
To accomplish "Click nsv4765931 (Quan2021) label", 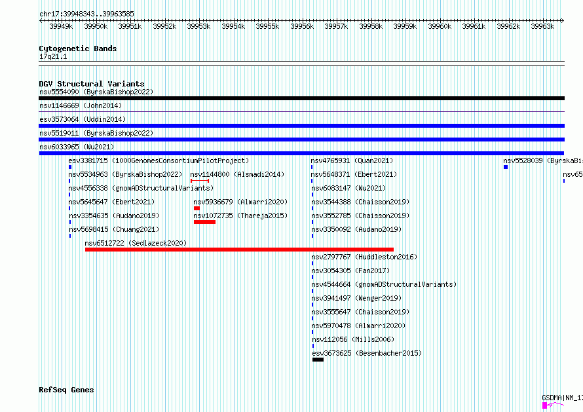I will point(352,160).
